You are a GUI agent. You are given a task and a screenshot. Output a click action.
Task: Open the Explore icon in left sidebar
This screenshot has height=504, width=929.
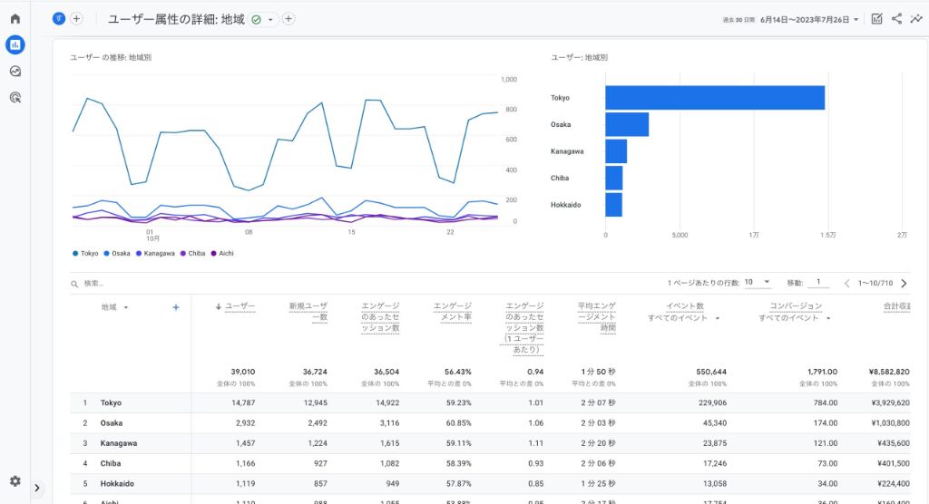click(15, 71)
